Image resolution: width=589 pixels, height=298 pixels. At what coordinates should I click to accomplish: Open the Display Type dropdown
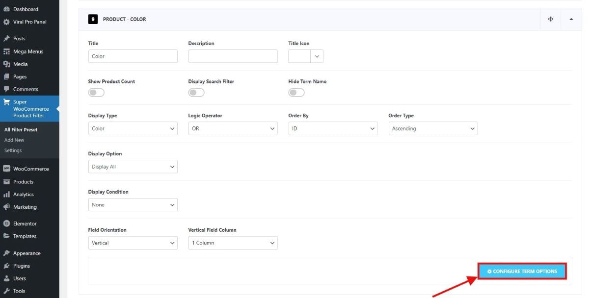(x=133, y=128)
